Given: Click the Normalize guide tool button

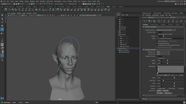Looking at the screenshot, I should [166, 91].
